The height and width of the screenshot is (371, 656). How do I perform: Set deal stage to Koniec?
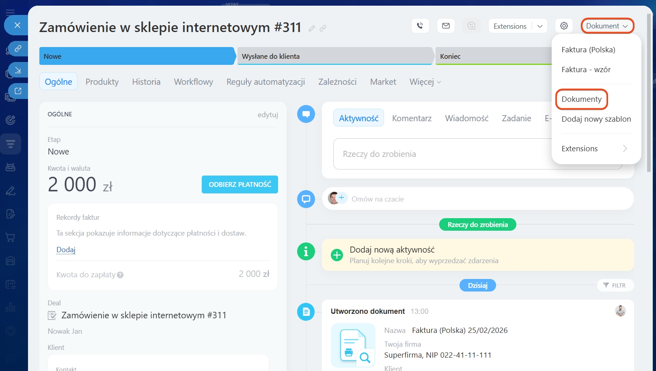[493, 56]
